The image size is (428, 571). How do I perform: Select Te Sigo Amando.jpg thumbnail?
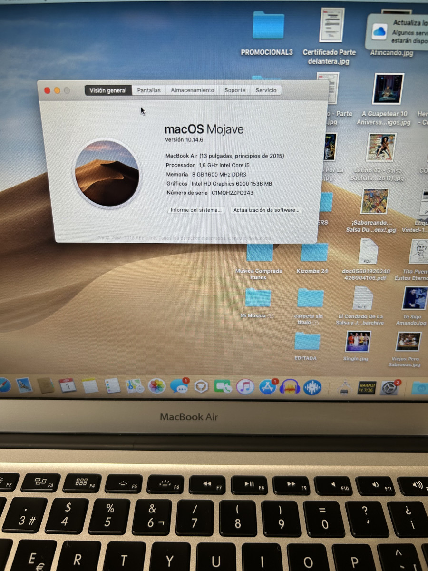415,298
